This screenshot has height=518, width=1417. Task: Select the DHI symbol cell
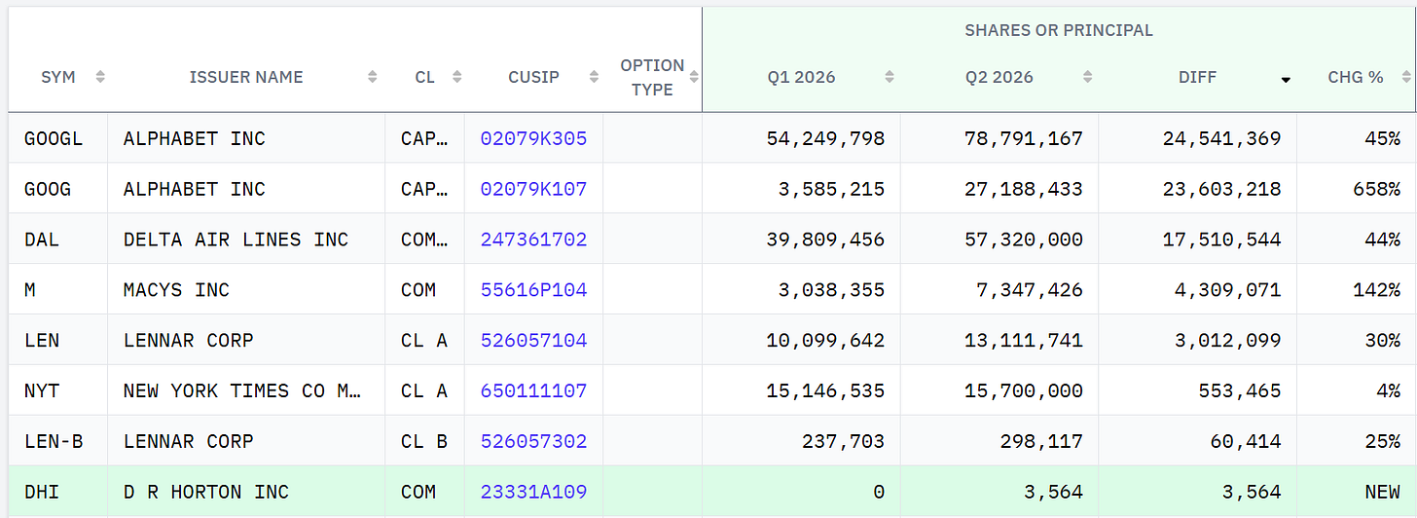[58, 492]
